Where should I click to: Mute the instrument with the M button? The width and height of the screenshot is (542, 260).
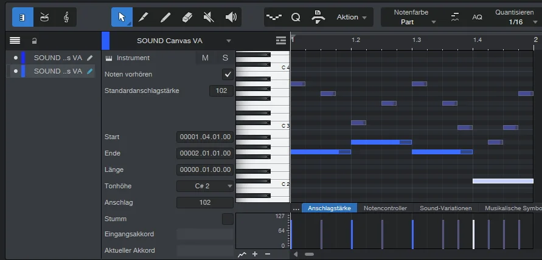click(x=205, y=58)
